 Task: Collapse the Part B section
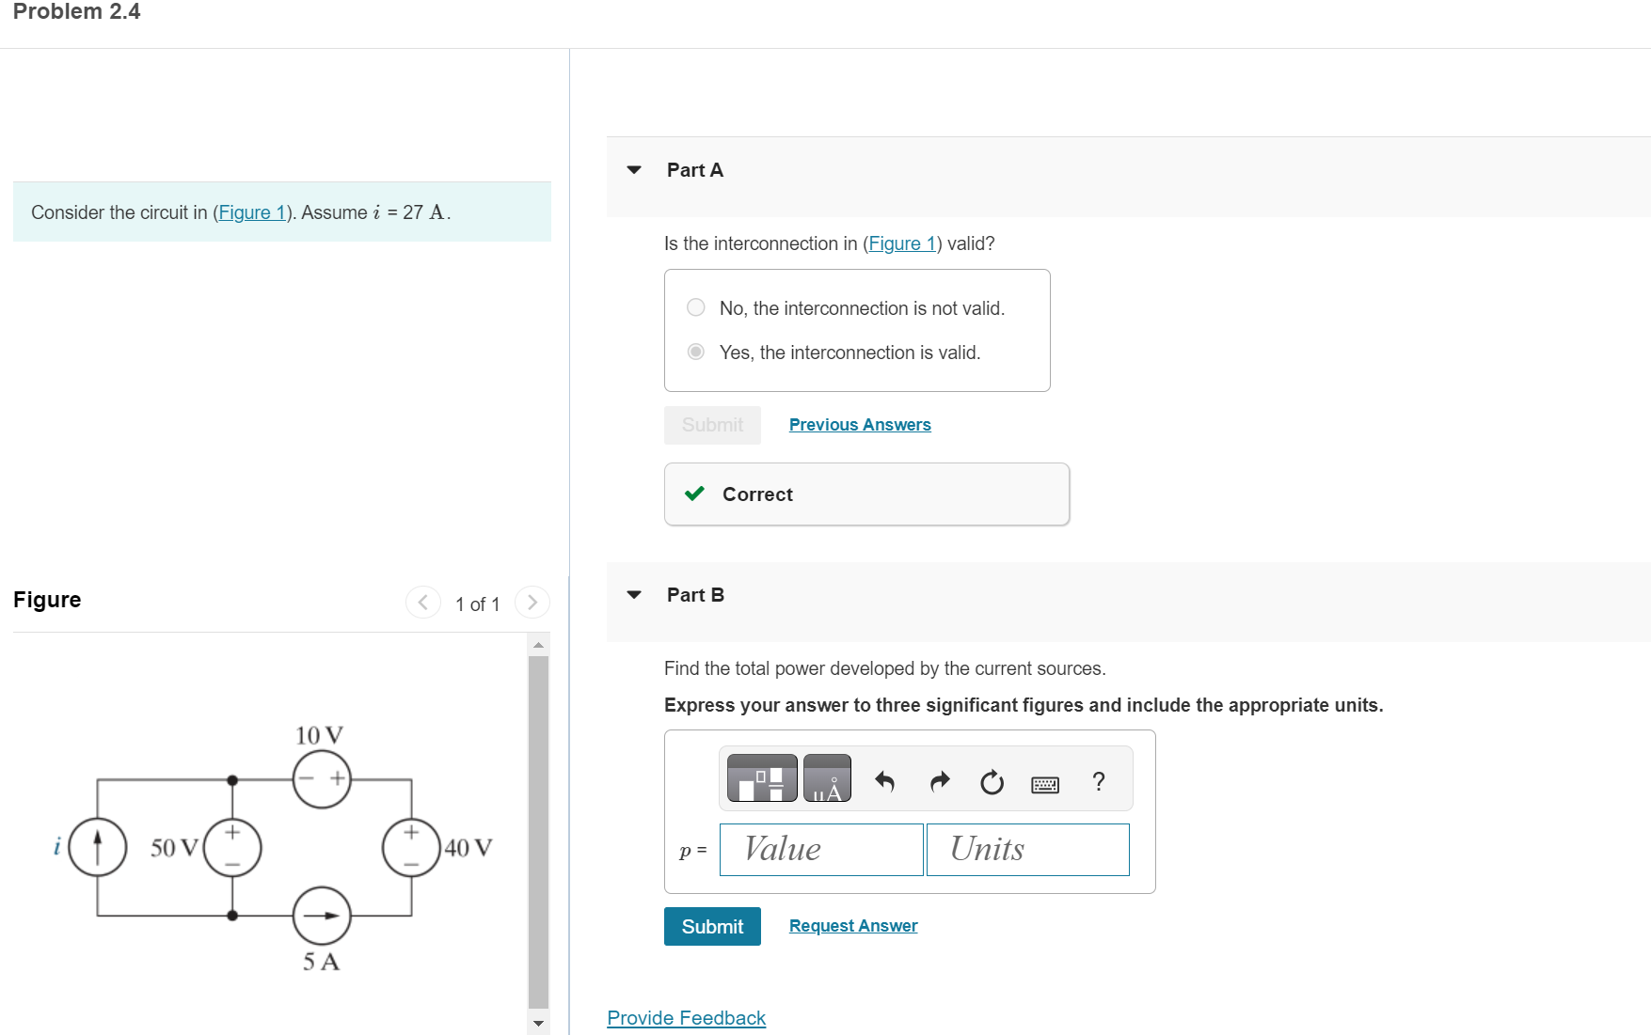pos(634,595)
